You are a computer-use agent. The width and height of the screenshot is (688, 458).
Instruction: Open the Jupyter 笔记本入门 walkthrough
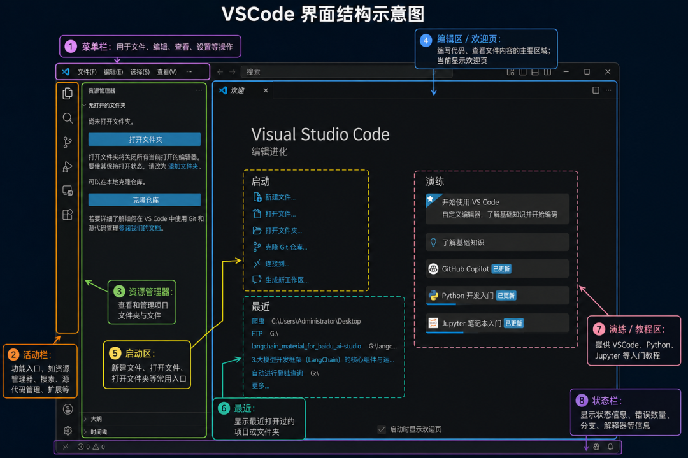(x=497, y=324)
